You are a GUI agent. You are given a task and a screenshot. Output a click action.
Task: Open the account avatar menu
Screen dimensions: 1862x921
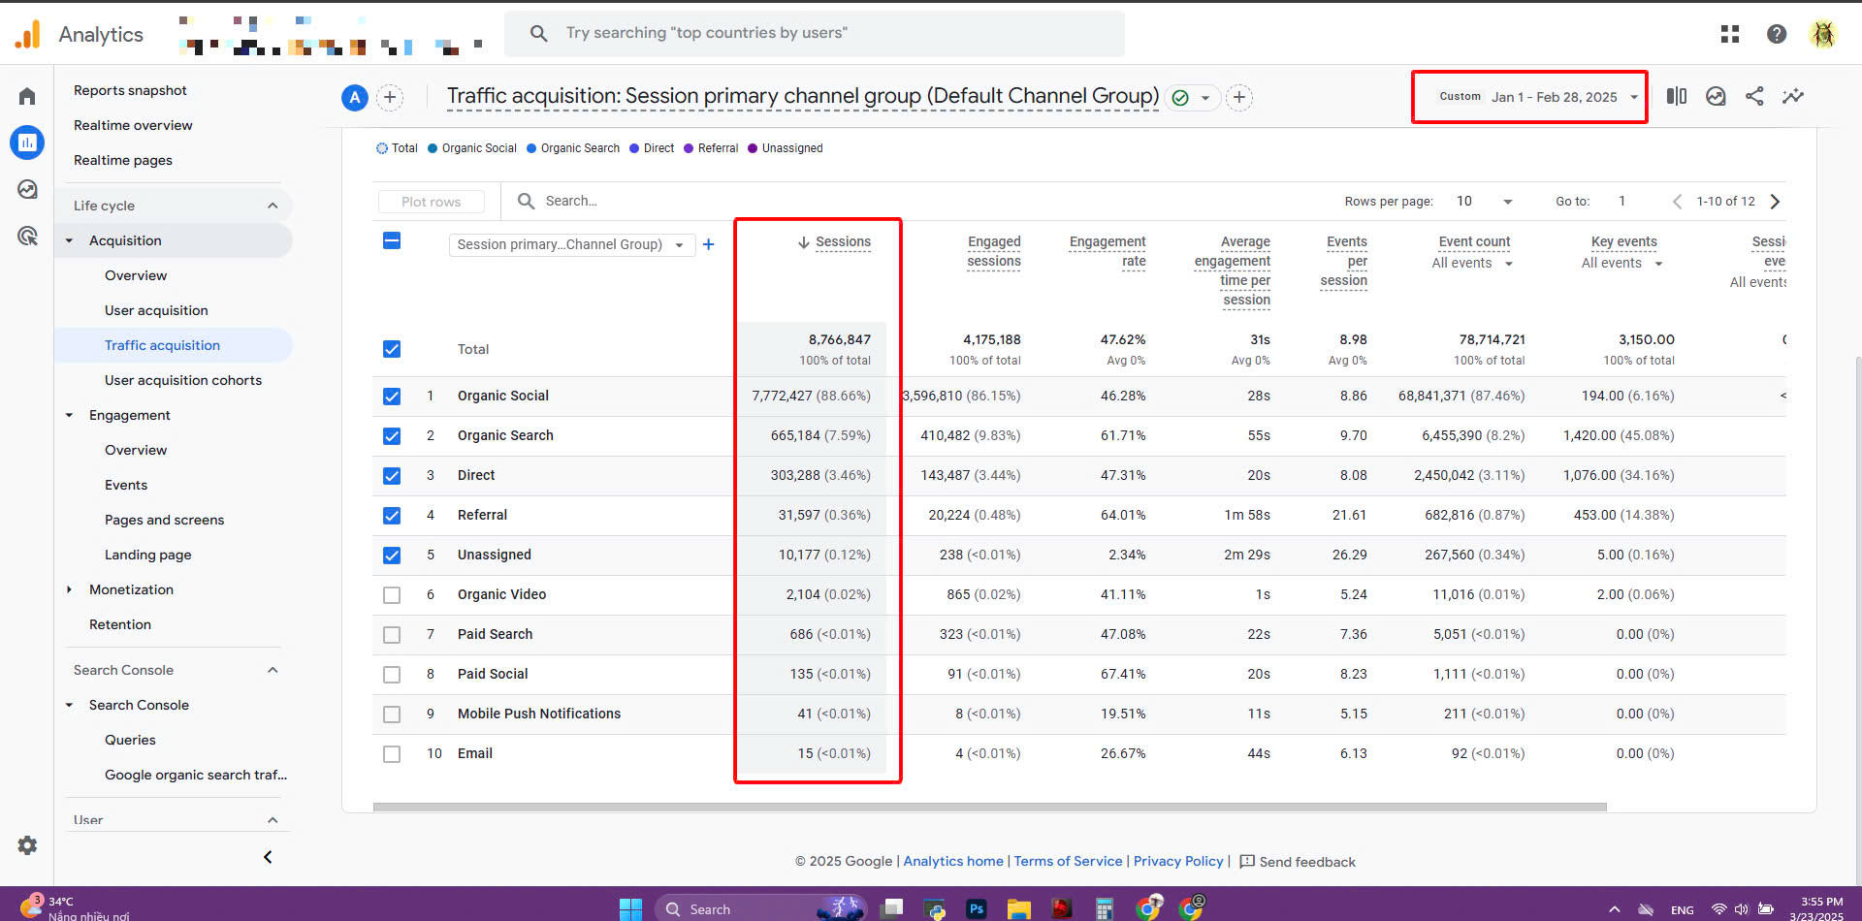coord(1823,34)
